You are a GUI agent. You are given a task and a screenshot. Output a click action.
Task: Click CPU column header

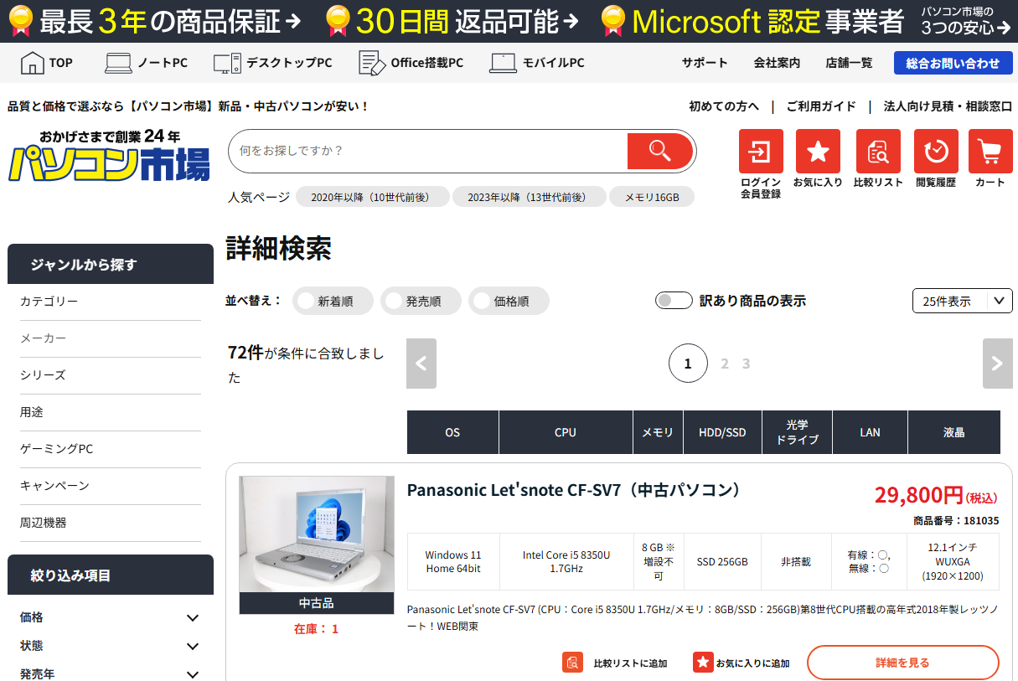(x=566, y=432)
